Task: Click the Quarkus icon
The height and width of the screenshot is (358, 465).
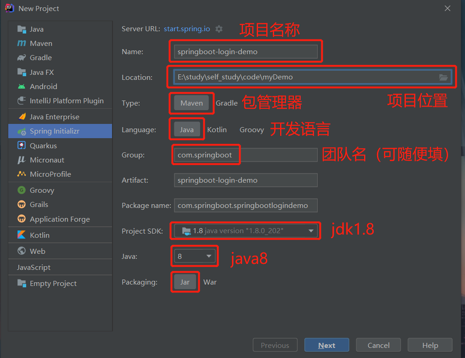Action: pos(22,145)
